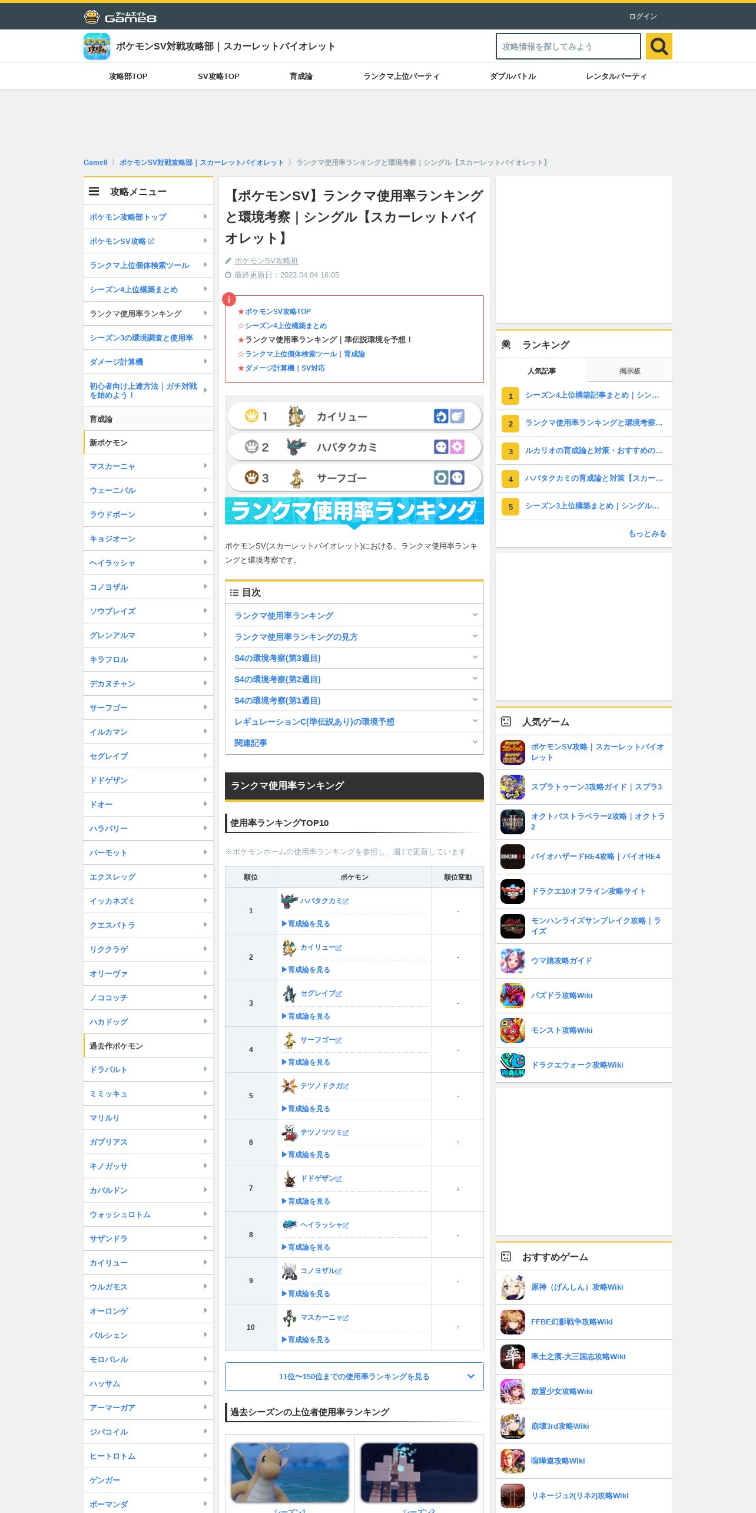Click もっとみる link under ranking
This screenshot has width=756, height=1513.
tap(647, 533)
